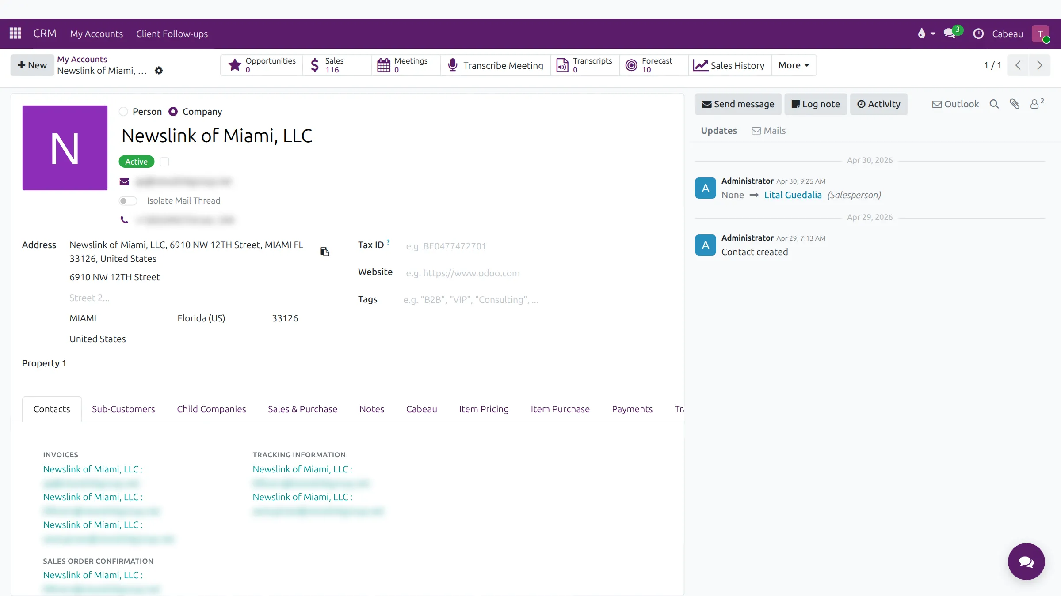The image size is (1061, 596).
Task: Click the Send message button
Action: coord(738,104)
